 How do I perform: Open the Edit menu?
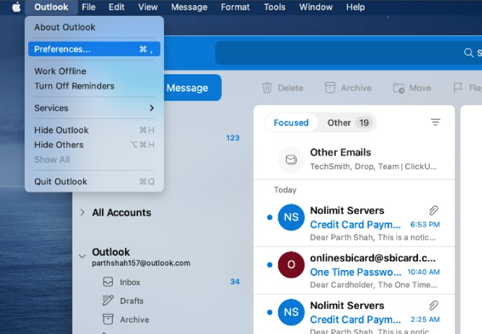pos(117,7)
